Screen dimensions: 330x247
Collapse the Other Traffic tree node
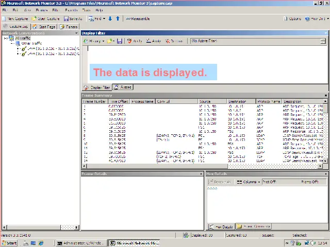[x=12, y=43]
